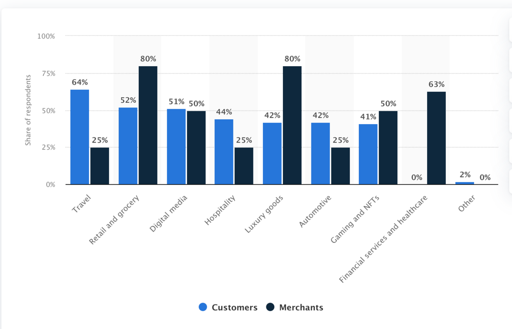The image size is (512, 329).
Task: Click the dark navy Merchants legend circle
Action: tap(270, 307)
